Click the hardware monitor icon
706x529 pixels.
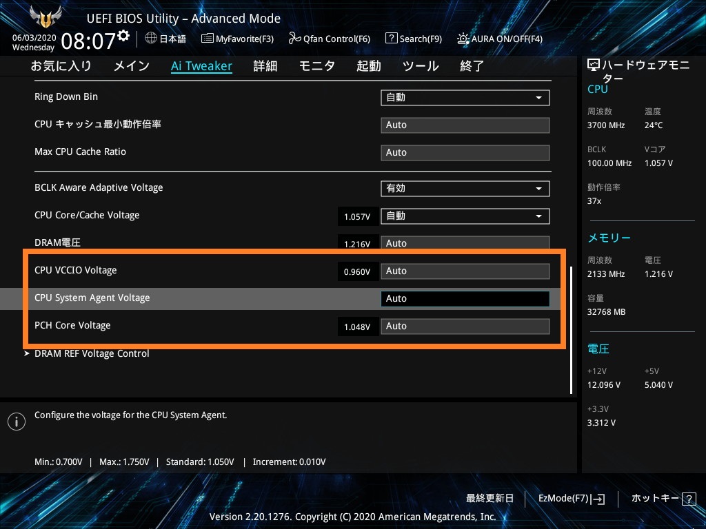pyautogui.click(x=594, y=65)
